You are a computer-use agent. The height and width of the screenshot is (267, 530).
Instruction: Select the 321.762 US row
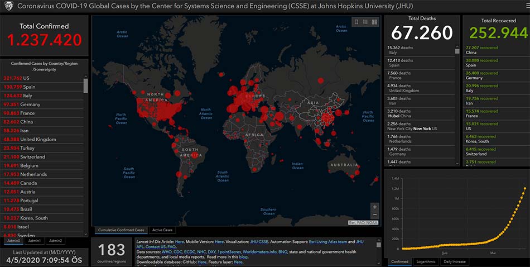pyautogui.click(x=42, y=78)
